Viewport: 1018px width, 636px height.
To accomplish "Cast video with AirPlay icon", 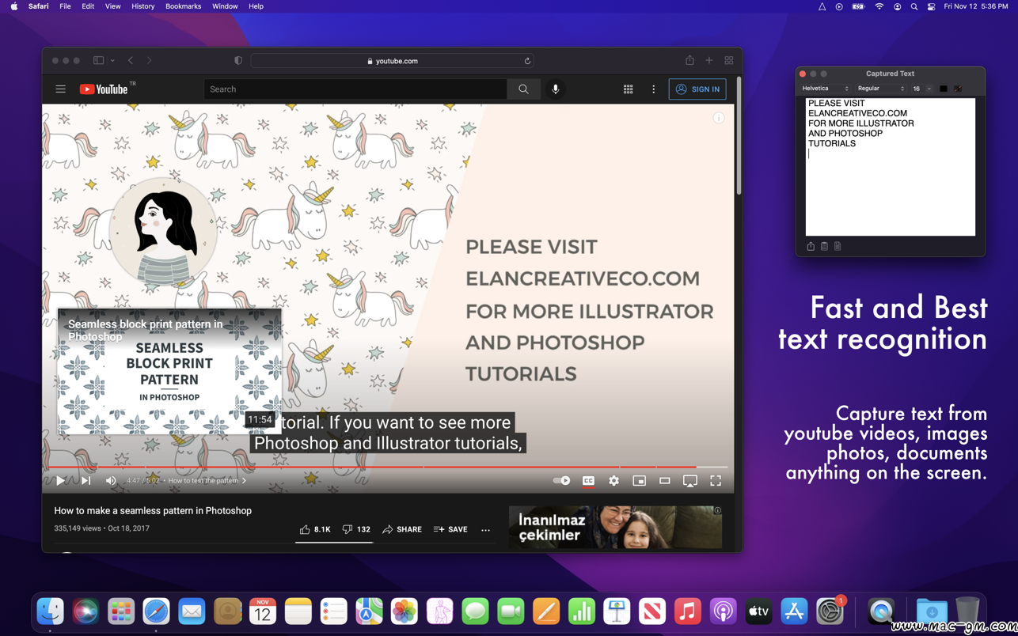I will (x=690, y=480).
